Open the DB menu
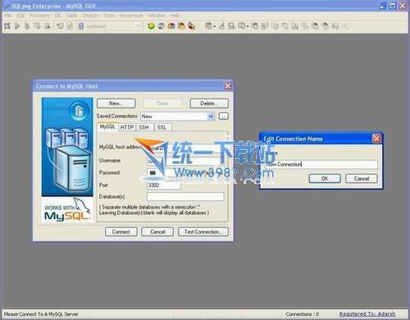 pyautogui.click(x=57, y=16)
